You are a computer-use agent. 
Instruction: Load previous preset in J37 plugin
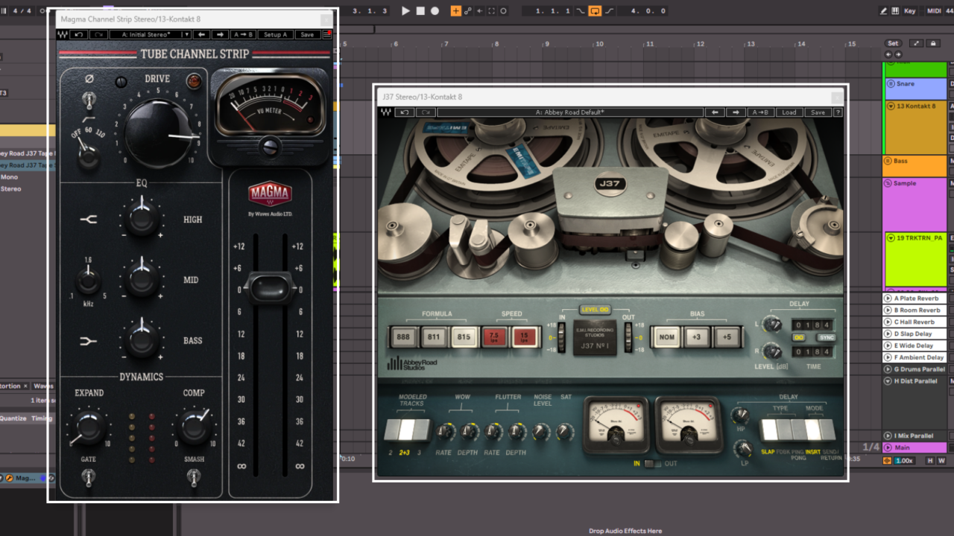(x=715, y=112)
